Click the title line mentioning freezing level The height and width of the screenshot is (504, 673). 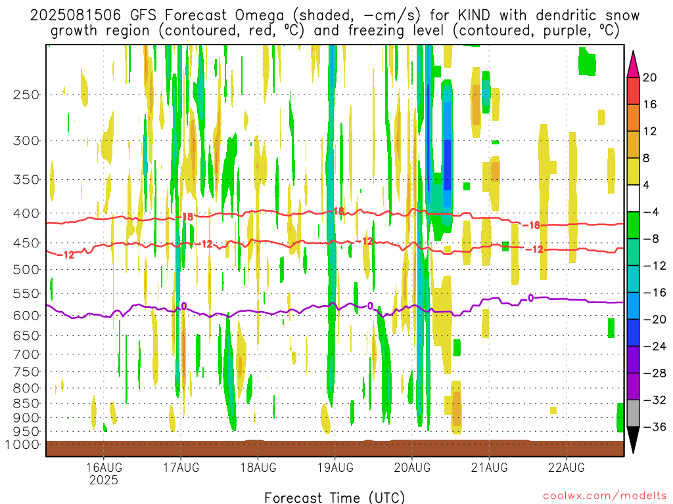(x=335, y=31)
